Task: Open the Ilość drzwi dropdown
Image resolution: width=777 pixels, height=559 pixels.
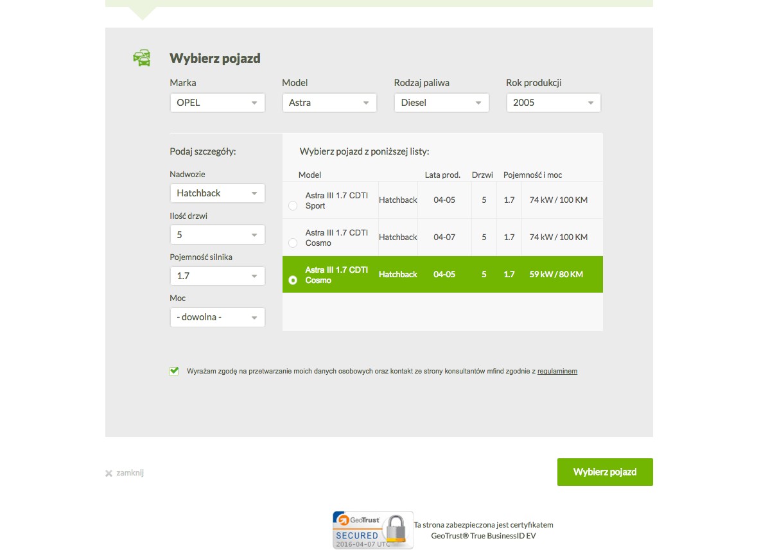Action: coord(217,235)
